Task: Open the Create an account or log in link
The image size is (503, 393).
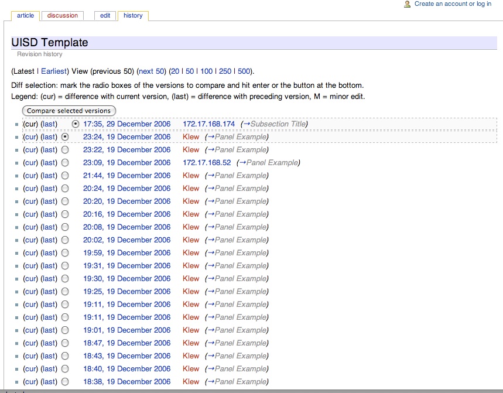Action: pos(453,4)
